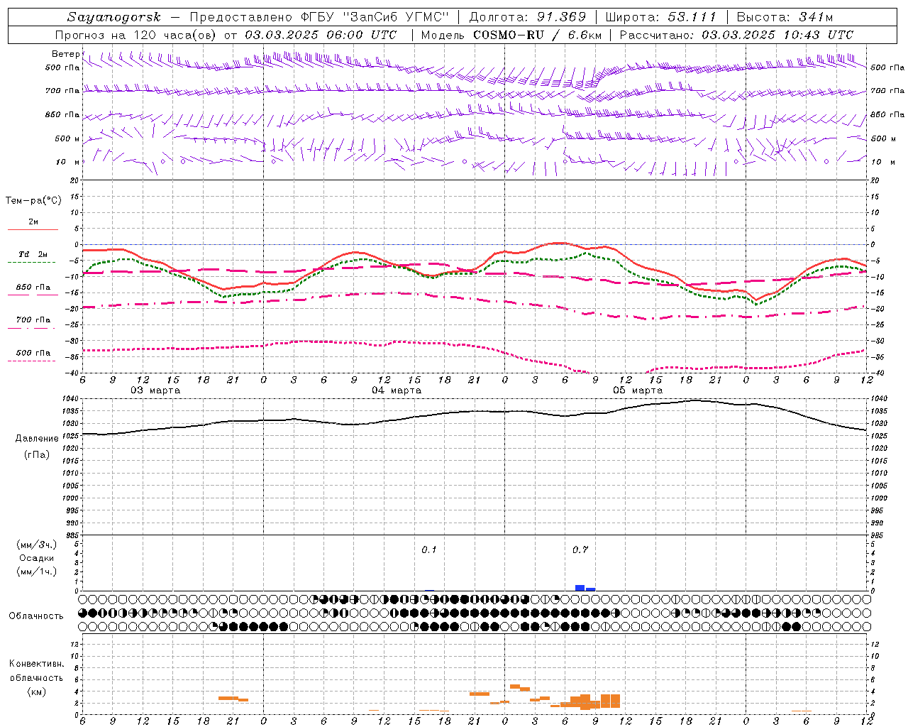
Task: Click the forecast start time 03.03.2025 06:00 UTC
Action: click(x=321, y=35)
